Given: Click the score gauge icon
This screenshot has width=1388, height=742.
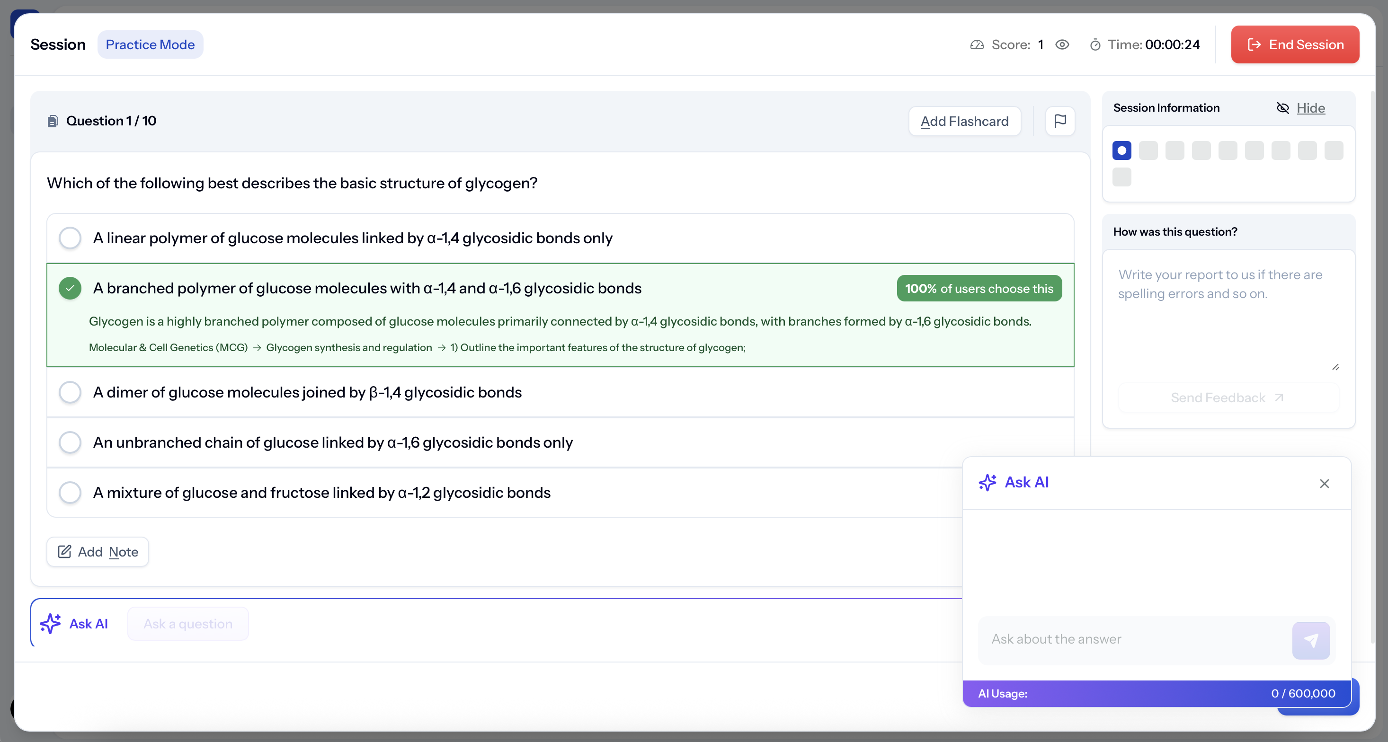Looking at the screenshot, I should 977,44.
